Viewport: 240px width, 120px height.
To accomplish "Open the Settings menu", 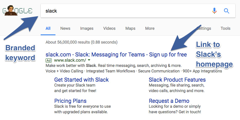I will pos(204,28).
